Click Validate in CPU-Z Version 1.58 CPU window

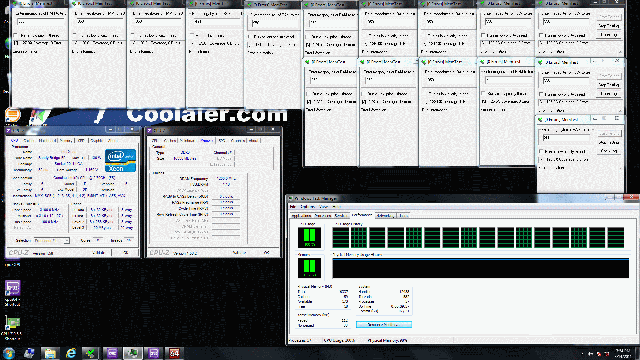[99, 253]
